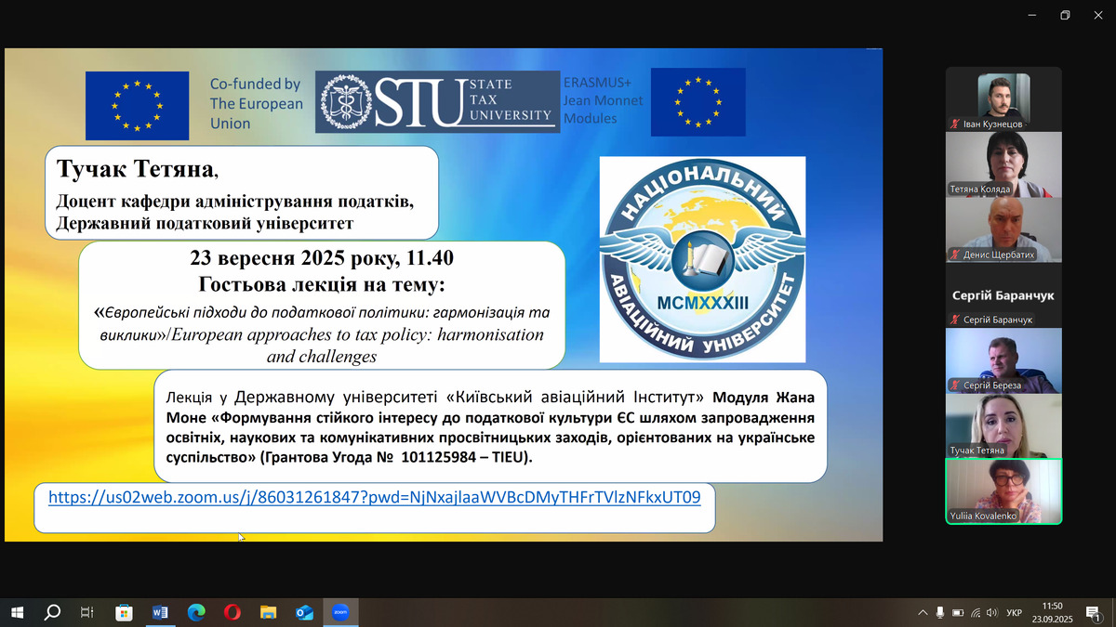Restore down the Zoom window
Viewport: 1116px width, 627px height.
[x=1065, y=15]
